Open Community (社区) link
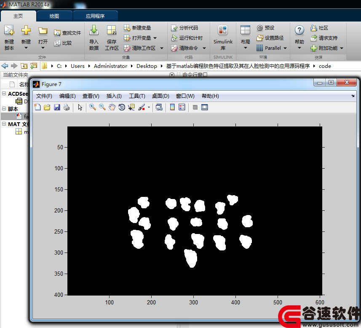The image size is (361, 328). [319, 28]
